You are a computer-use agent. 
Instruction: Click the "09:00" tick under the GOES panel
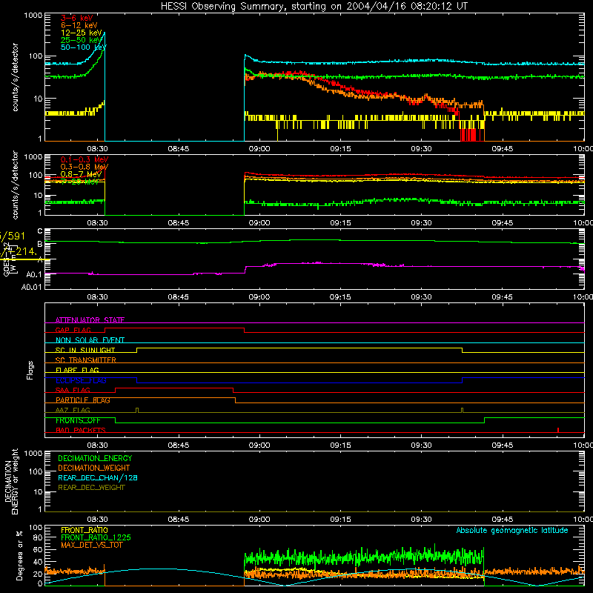(x=259, y=297)
